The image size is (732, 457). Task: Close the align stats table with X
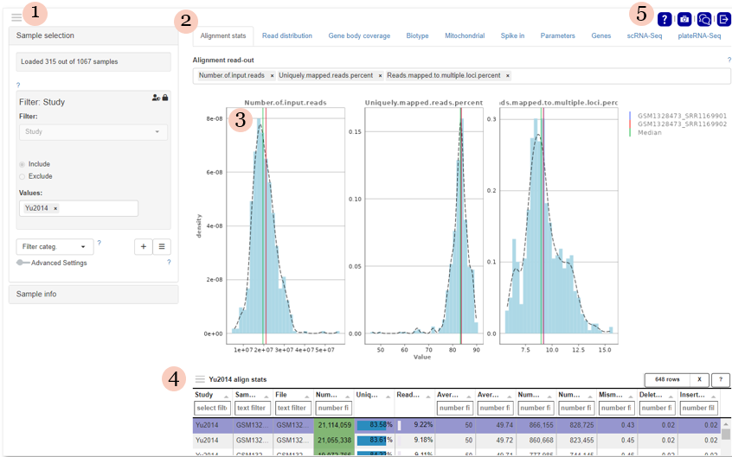click(x=698, y=379)
